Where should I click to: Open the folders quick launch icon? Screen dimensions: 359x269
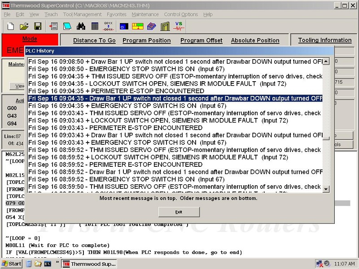(x=38, y=264)
